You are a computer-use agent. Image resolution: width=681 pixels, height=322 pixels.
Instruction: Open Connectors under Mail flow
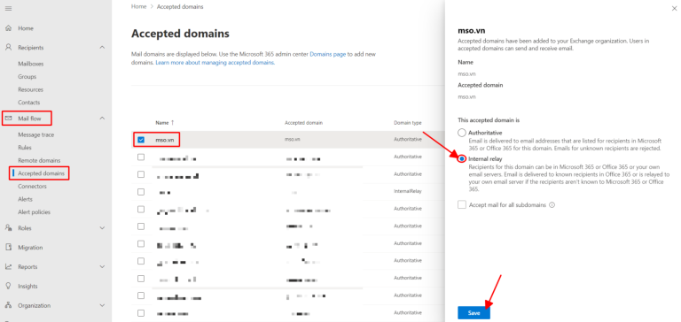[x=32, y=187]
